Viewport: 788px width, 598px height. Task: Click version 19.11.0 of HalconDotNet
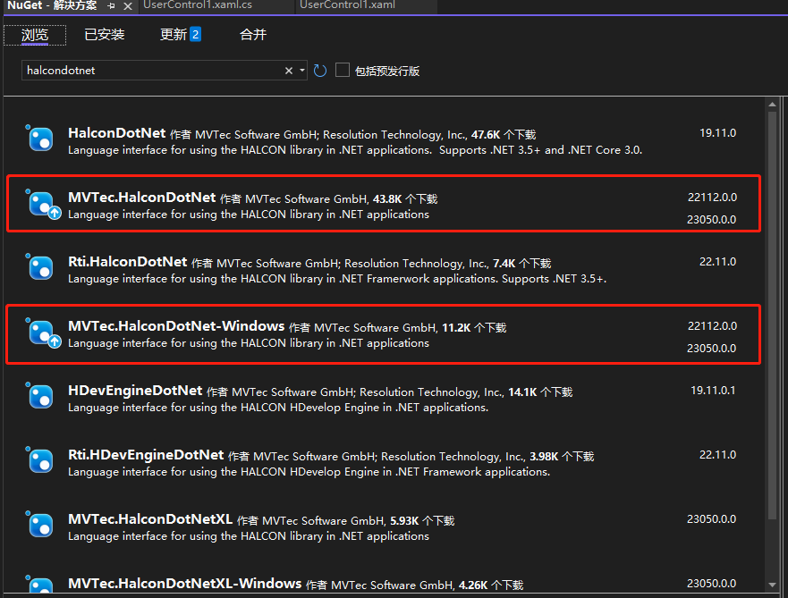click(717, 133)
